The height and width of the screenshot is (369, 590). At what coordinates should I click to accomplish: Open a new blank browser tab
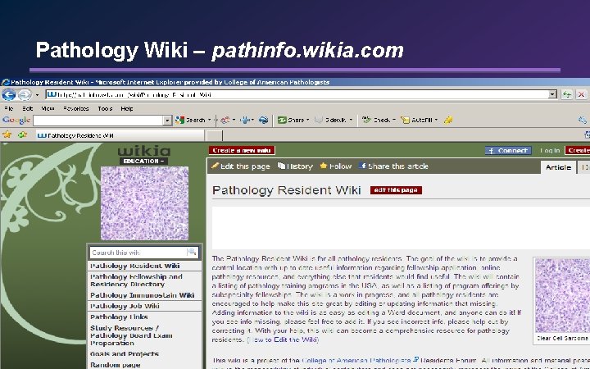pos(215,135)
